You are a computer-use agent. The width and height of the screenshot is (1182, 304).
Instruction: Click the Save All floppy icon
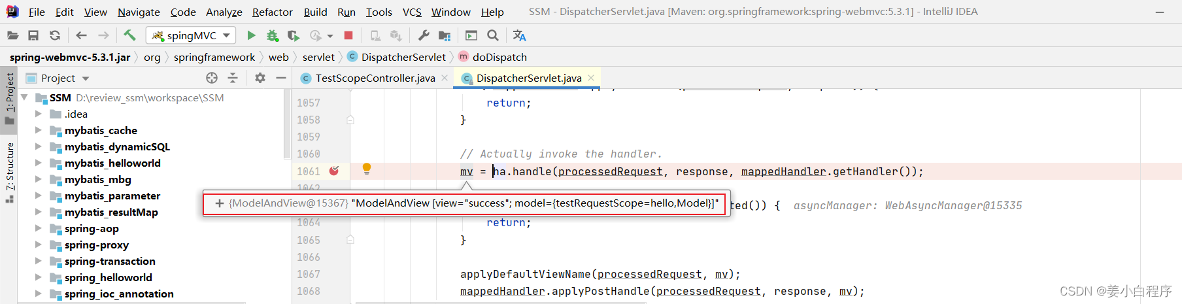pos(33,35)
